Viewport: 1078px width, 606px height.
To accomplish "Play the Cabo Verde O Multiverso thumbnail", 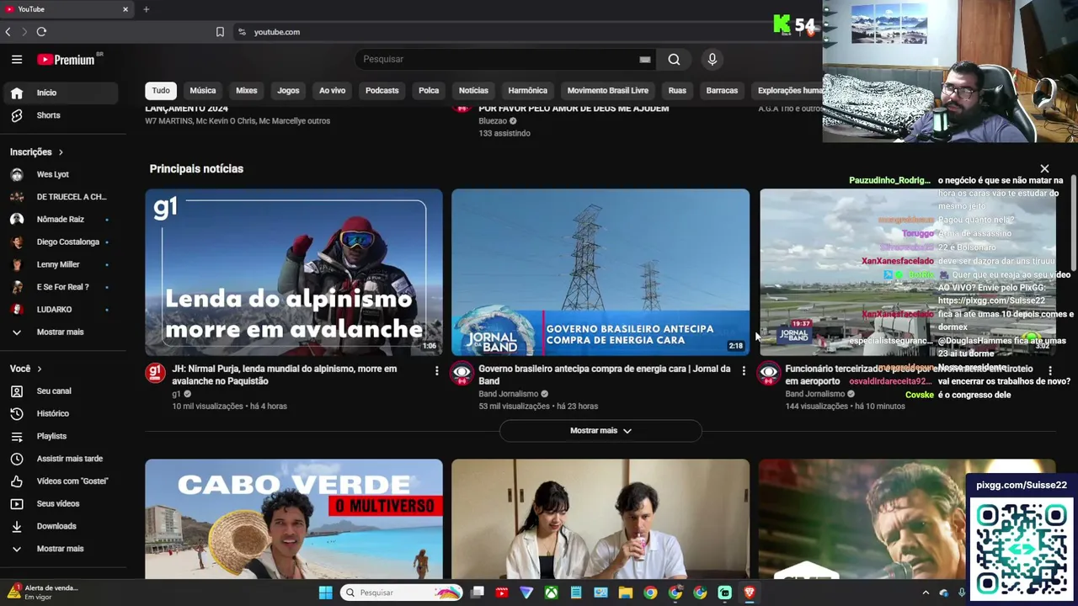I will 294,518.
